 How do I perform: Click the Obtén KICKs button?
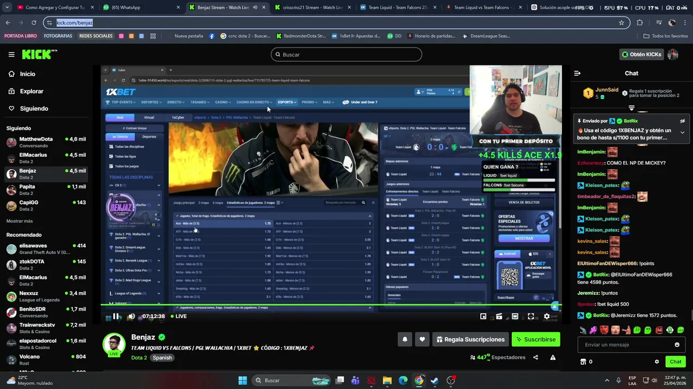[x=642, y=54]
